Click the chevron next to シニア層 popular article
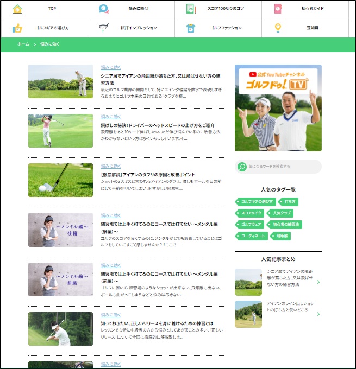 pos(318,282)
